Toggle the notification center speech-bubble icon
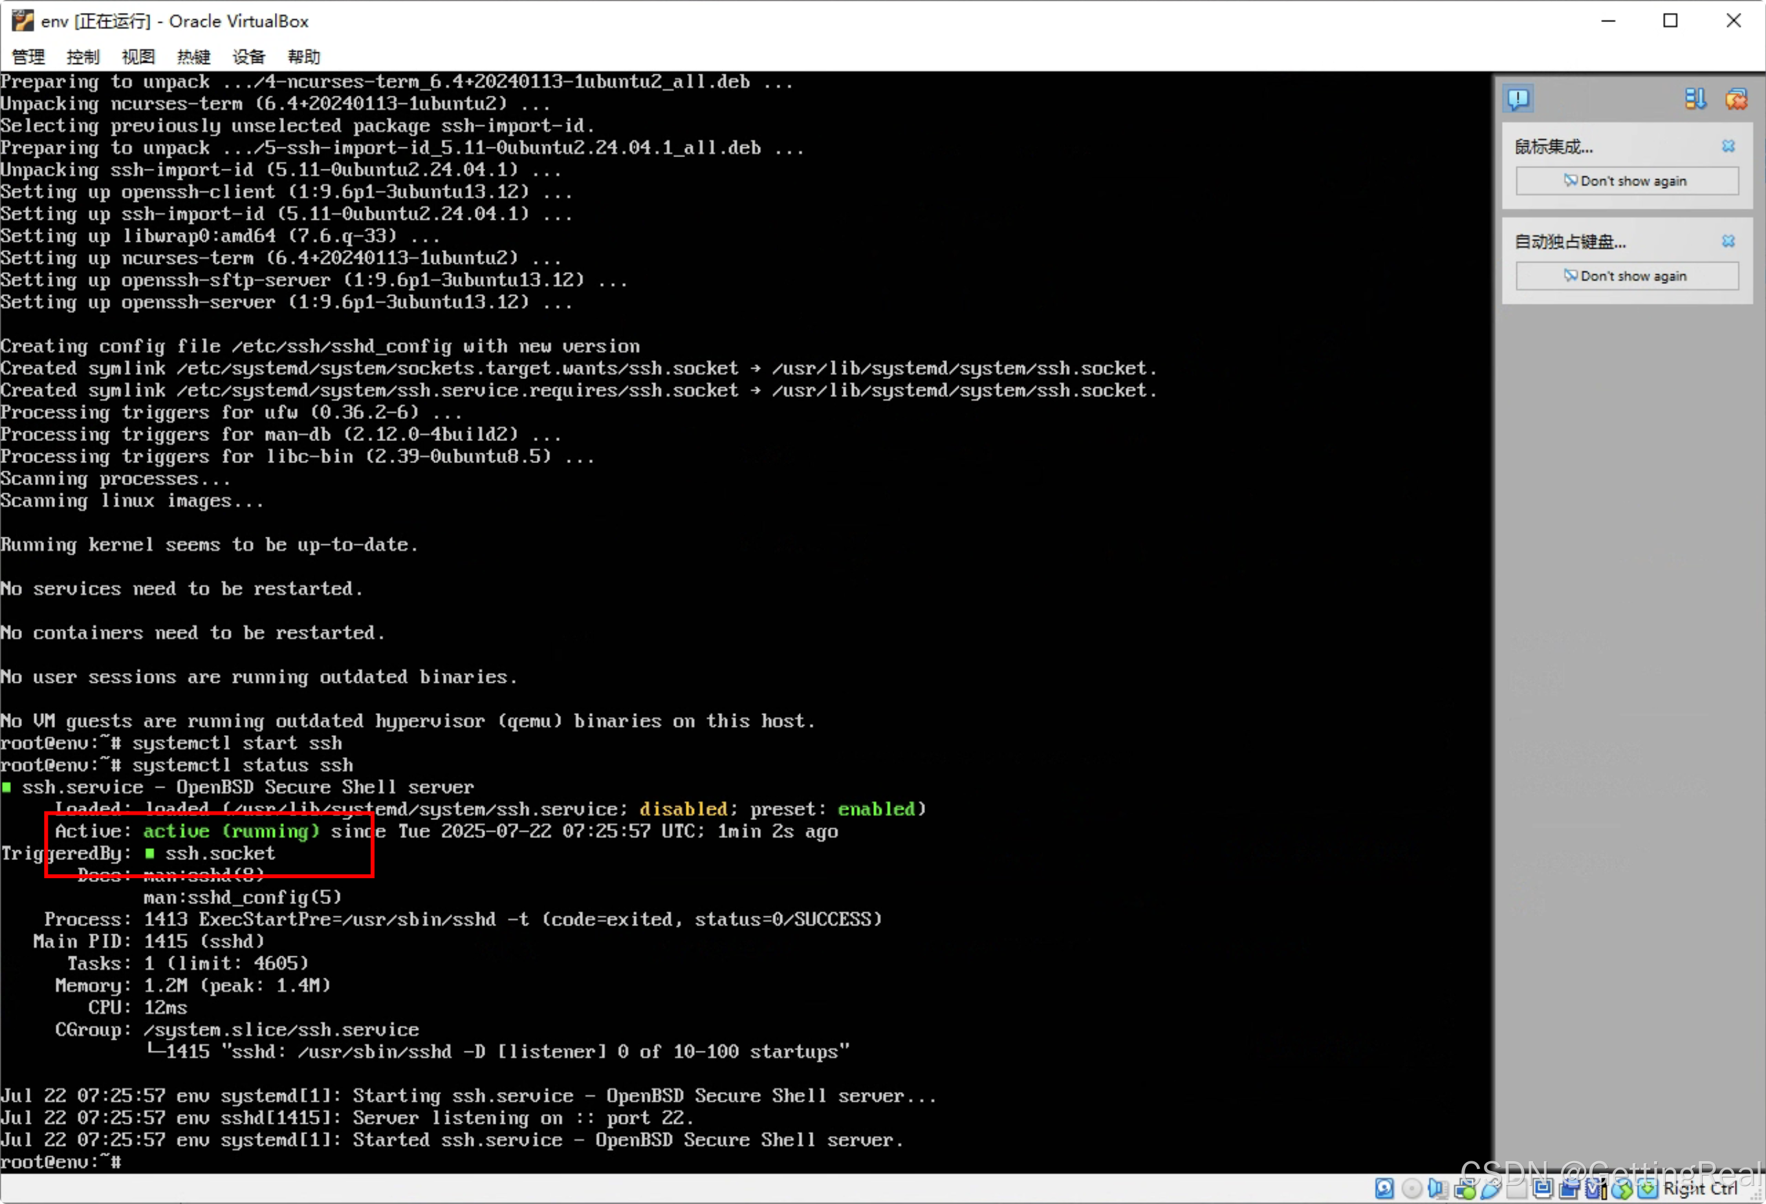Screen dimensions: 1766x1204 (x=1518, y=99)
